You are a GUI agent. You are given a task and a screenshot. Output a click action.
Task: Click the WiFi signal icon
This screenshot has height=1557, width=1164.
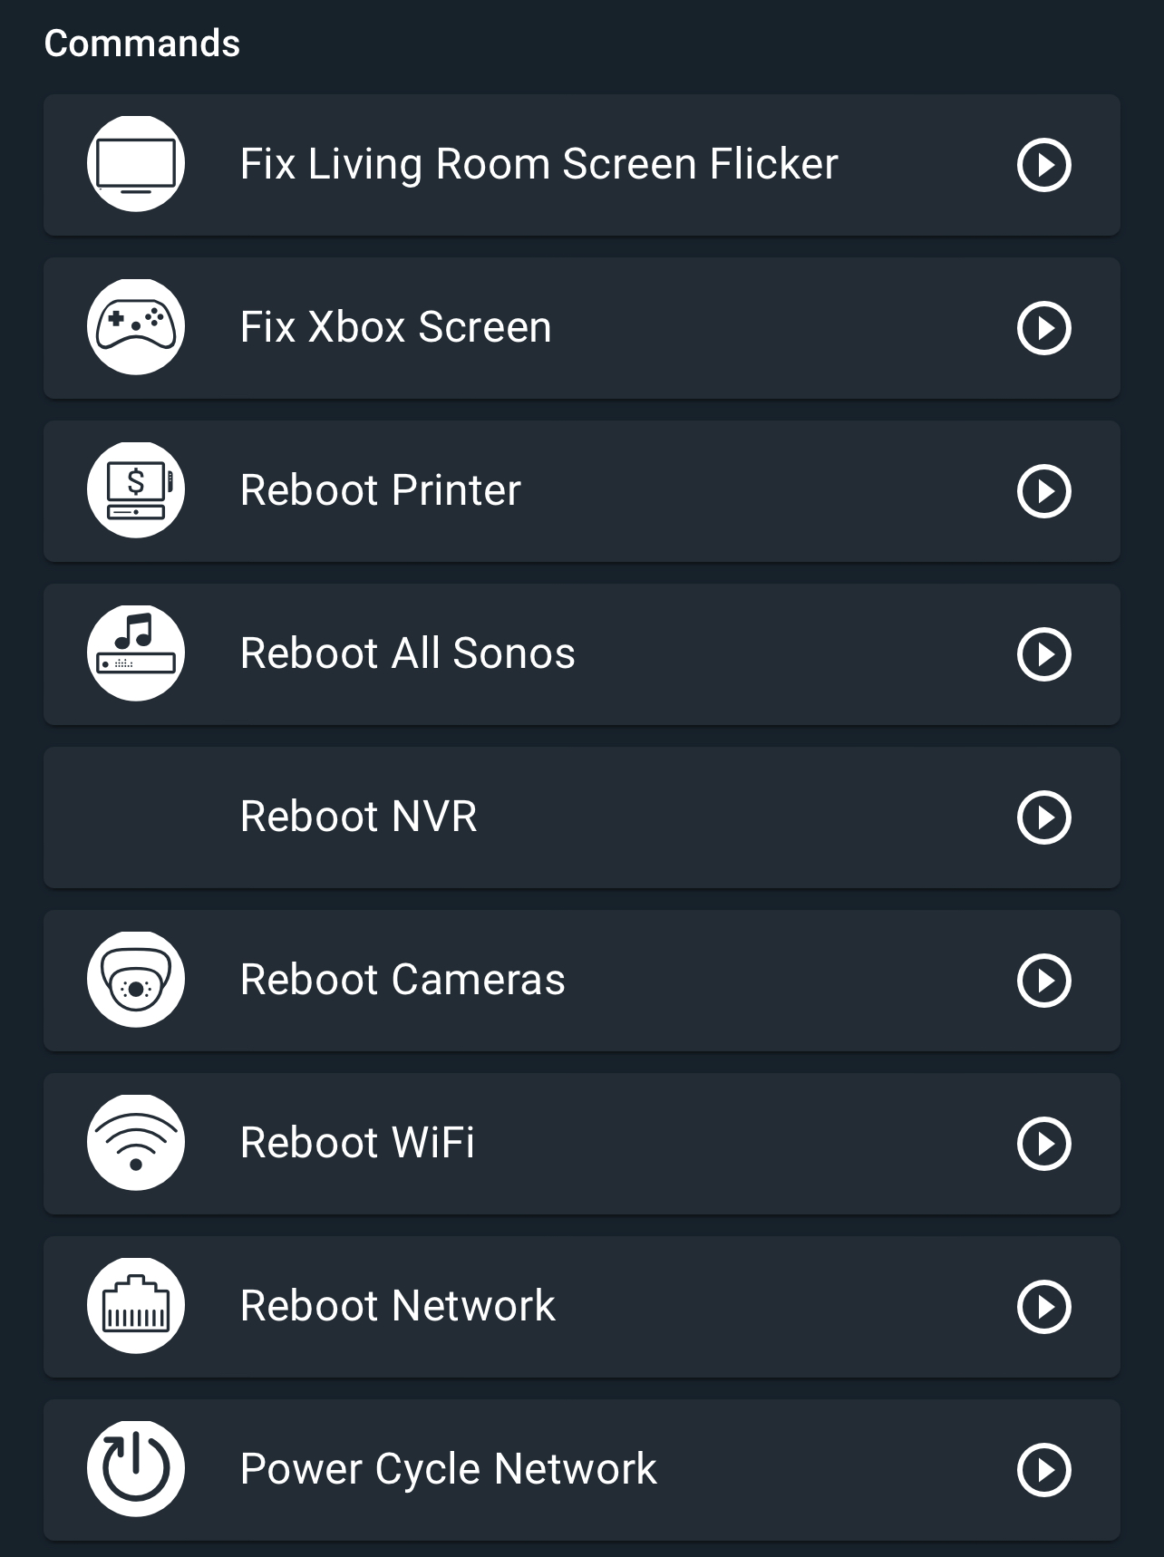pos(136,1143)
